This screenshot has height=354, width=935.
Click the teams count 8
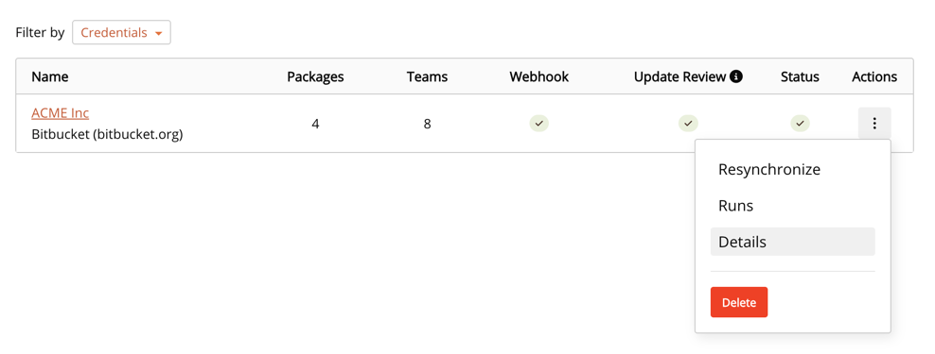coord(428,124)
